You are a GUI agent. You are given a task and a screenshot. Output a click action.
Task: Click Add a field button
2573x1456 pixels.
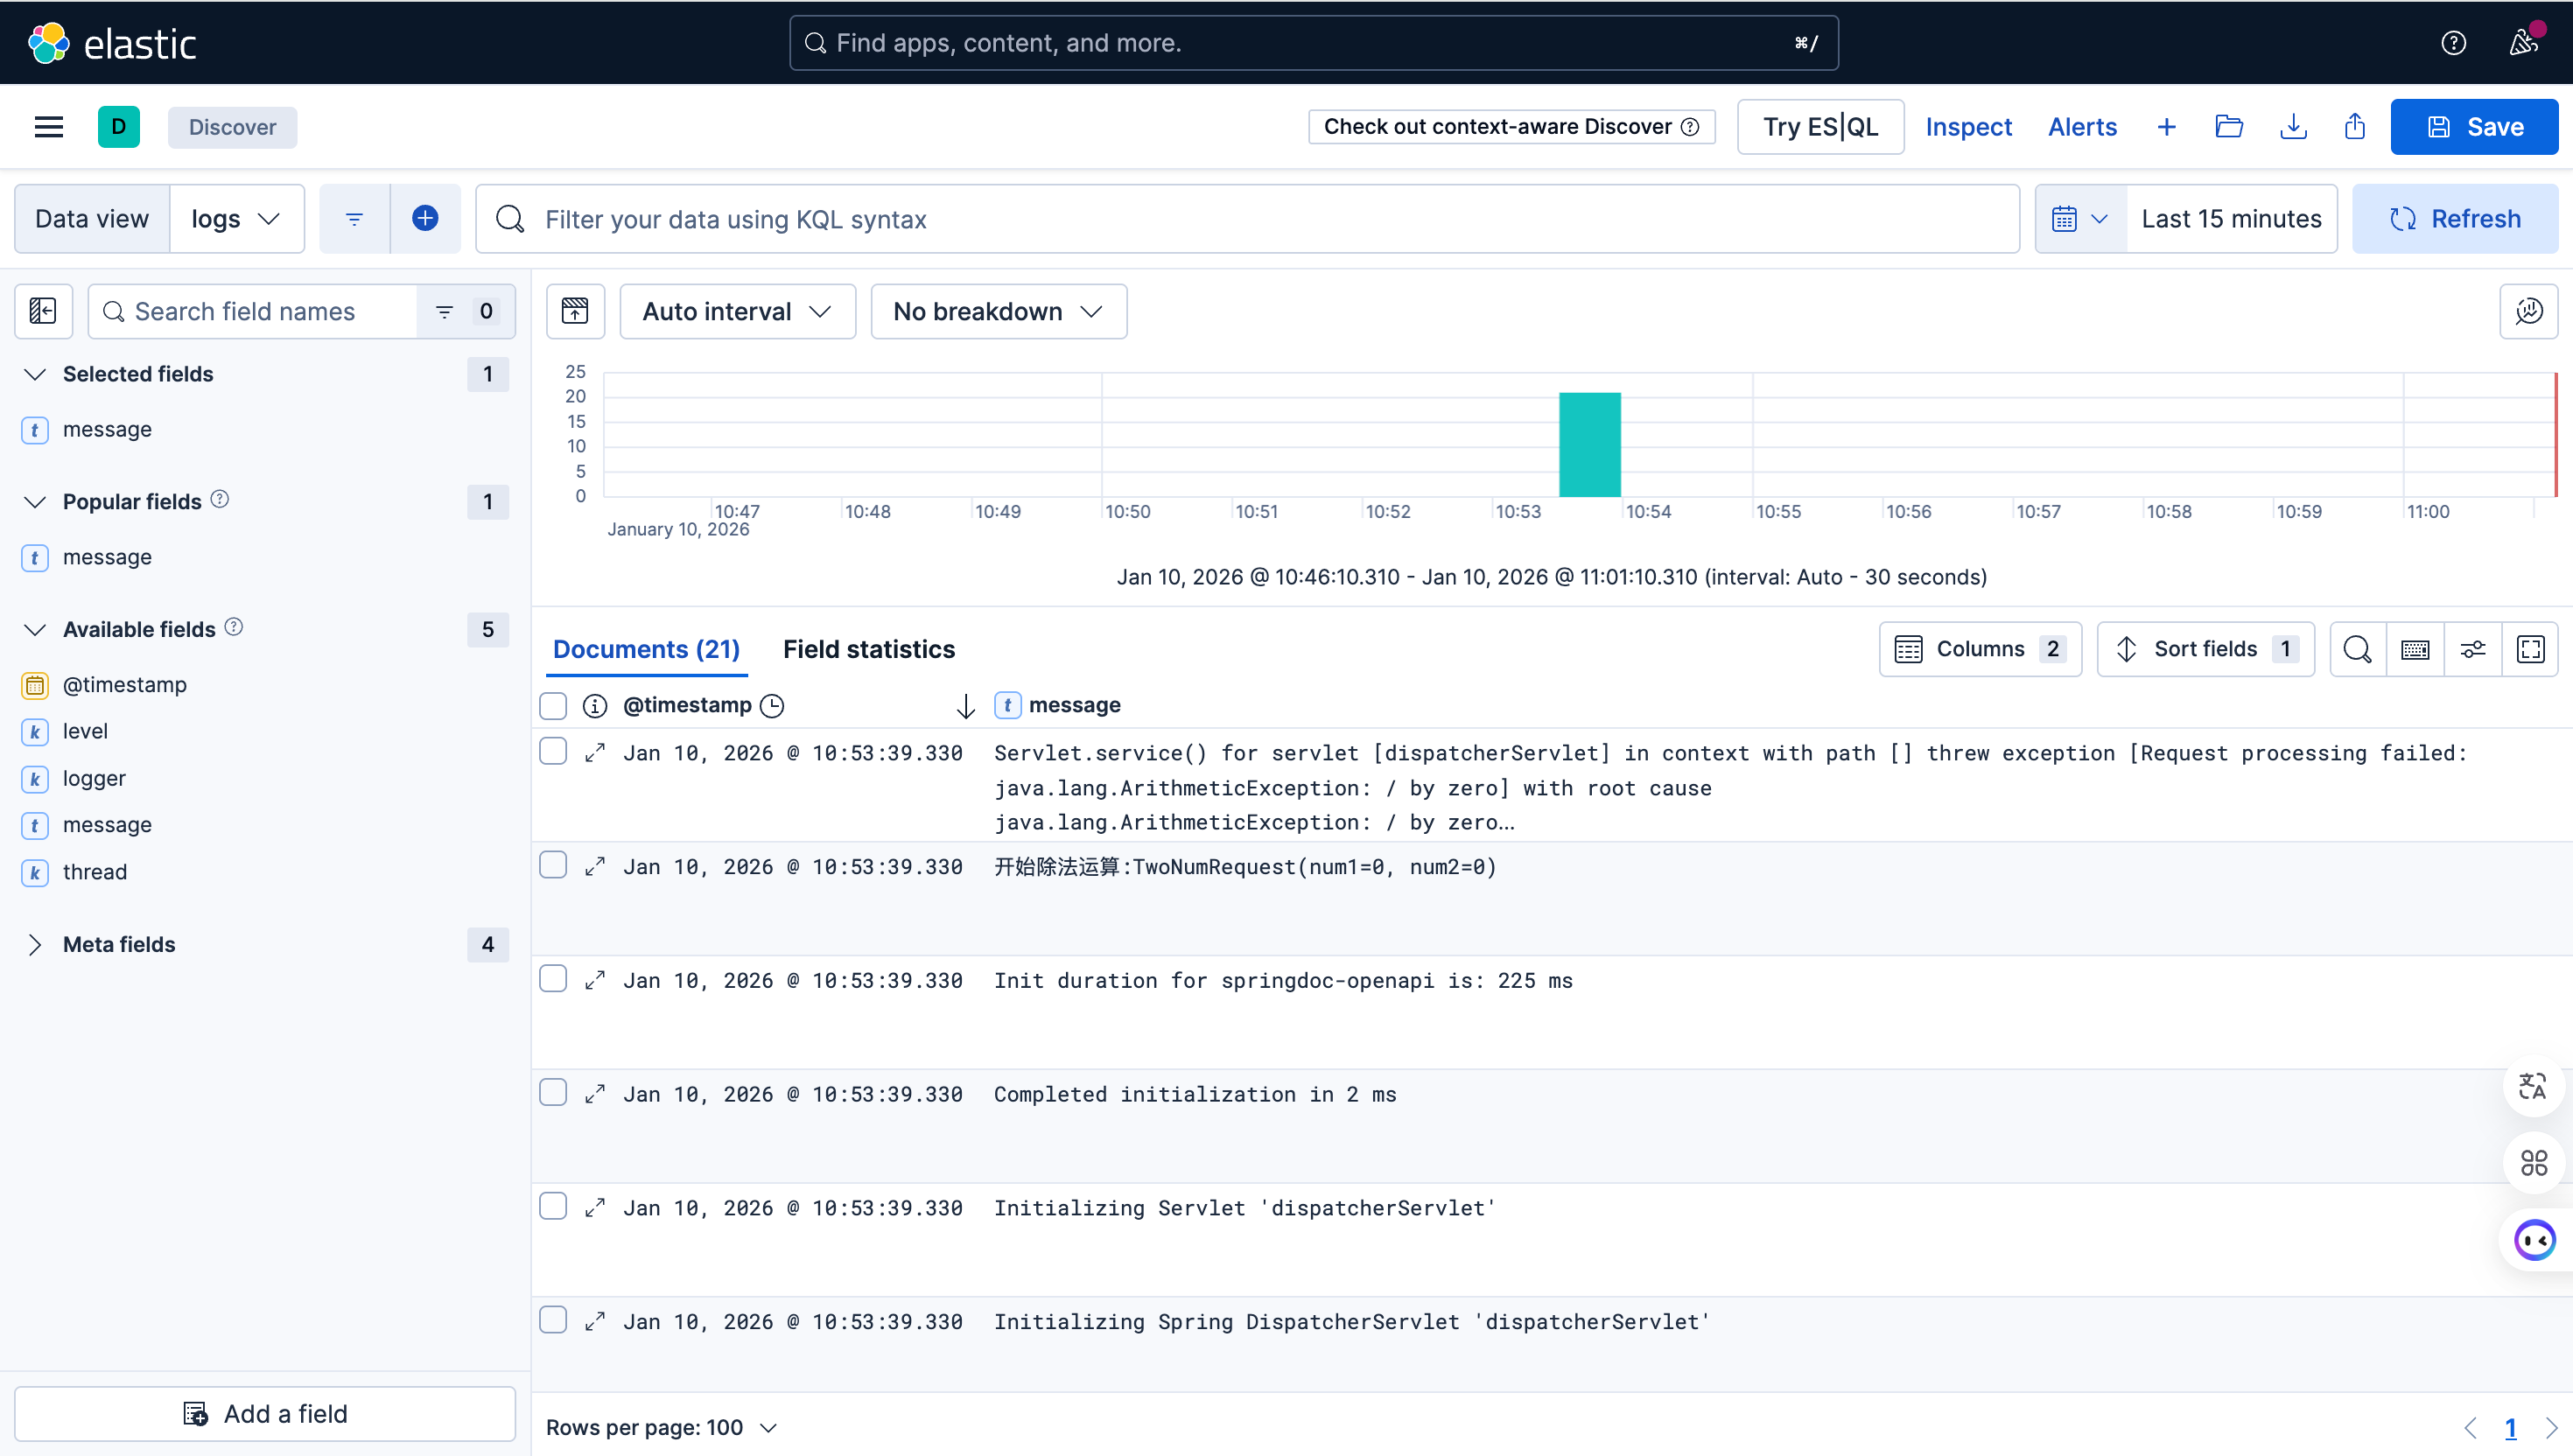(265, 1414)
